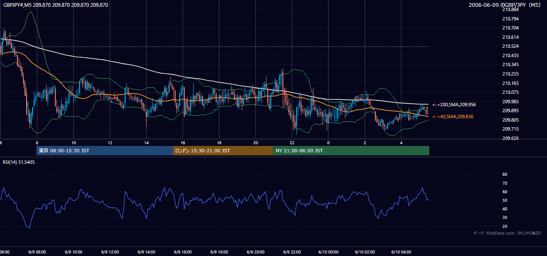This screenshot has width=547, height=256.
Task: Click RSI scale level 20
Action: [505, 226]
